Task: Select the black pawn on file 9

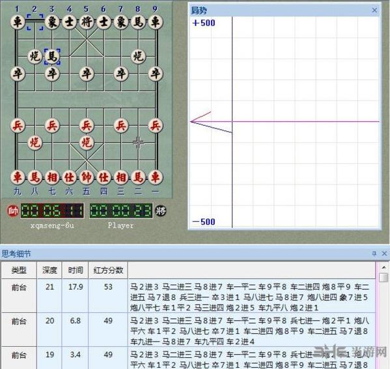Action: pos(156,74)
